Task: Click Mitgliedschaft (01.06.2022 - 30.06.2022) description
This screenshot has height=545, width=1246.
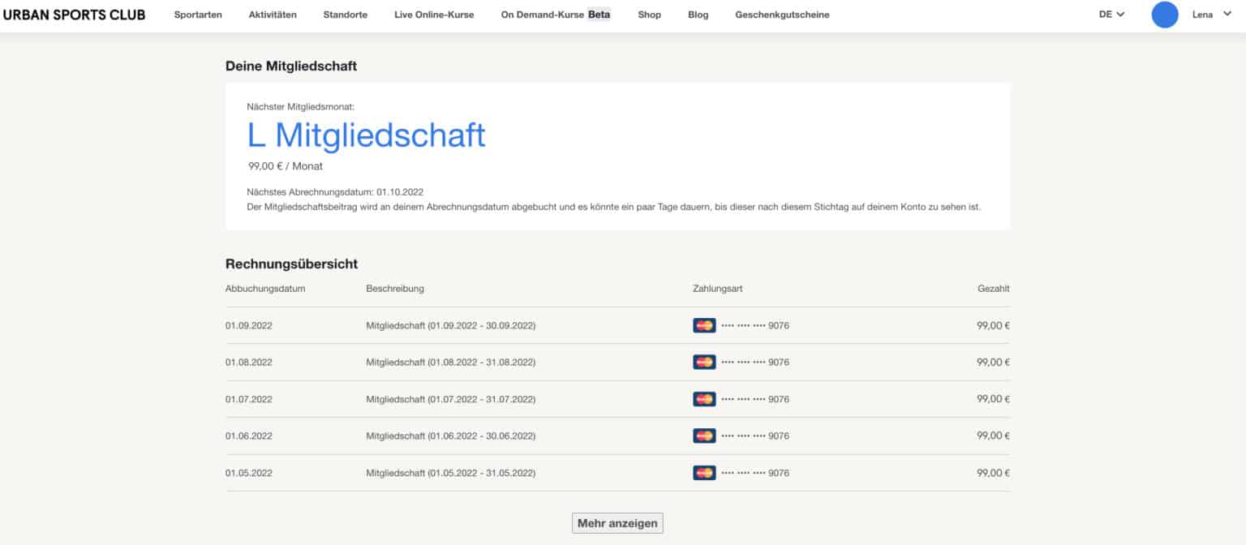Action: coord(451,436)
